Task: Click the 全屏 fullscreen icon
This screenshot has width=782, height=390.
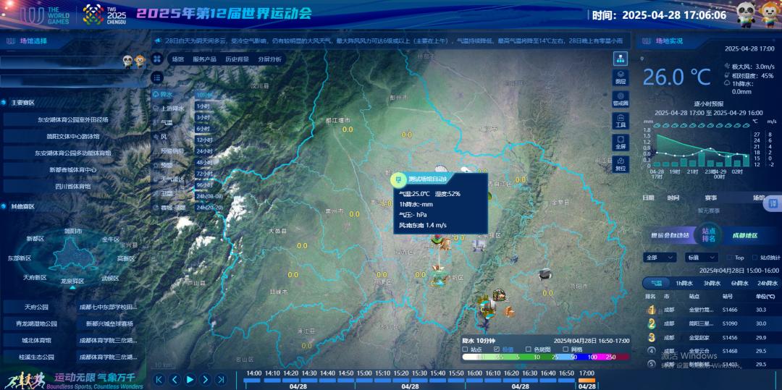Action: pyautogui.click(x=621, y=141)
